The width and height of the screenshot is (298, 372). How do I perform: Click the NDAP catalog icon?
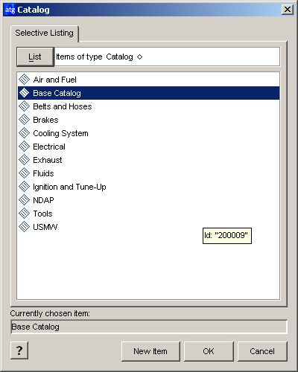coord(24,200)
